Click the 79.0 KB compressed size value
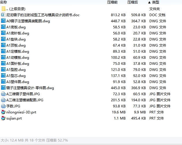182x145 pixels. coord(140,70)
